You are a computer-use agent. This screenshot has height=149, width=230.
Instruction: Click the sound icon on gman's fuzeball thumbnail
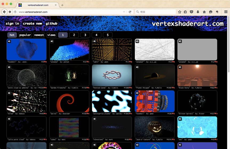[x=137, y=93]
